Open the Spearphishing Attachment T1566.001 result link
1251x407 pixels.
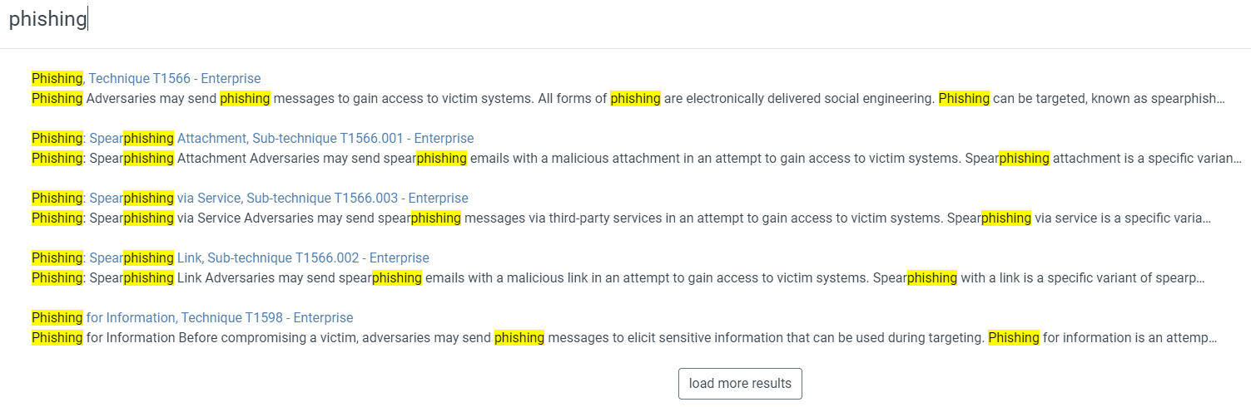253,139
